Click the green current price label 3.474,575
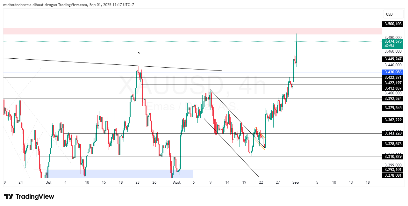This screenshot has height=206, width=408. [392, 42]
